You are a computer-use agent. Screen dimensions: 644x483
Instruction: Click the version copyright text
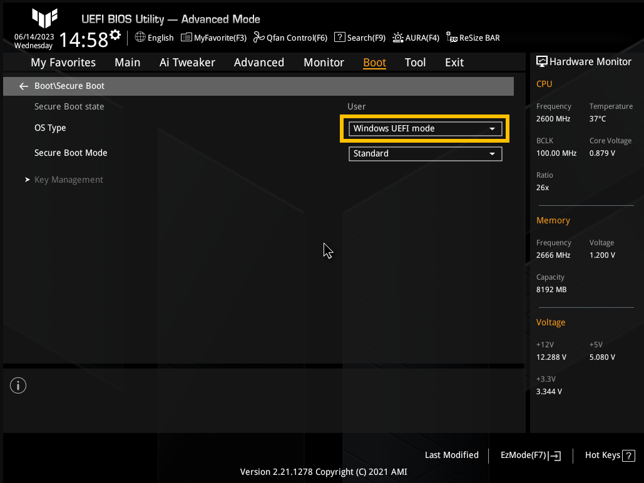pos(324,472)
